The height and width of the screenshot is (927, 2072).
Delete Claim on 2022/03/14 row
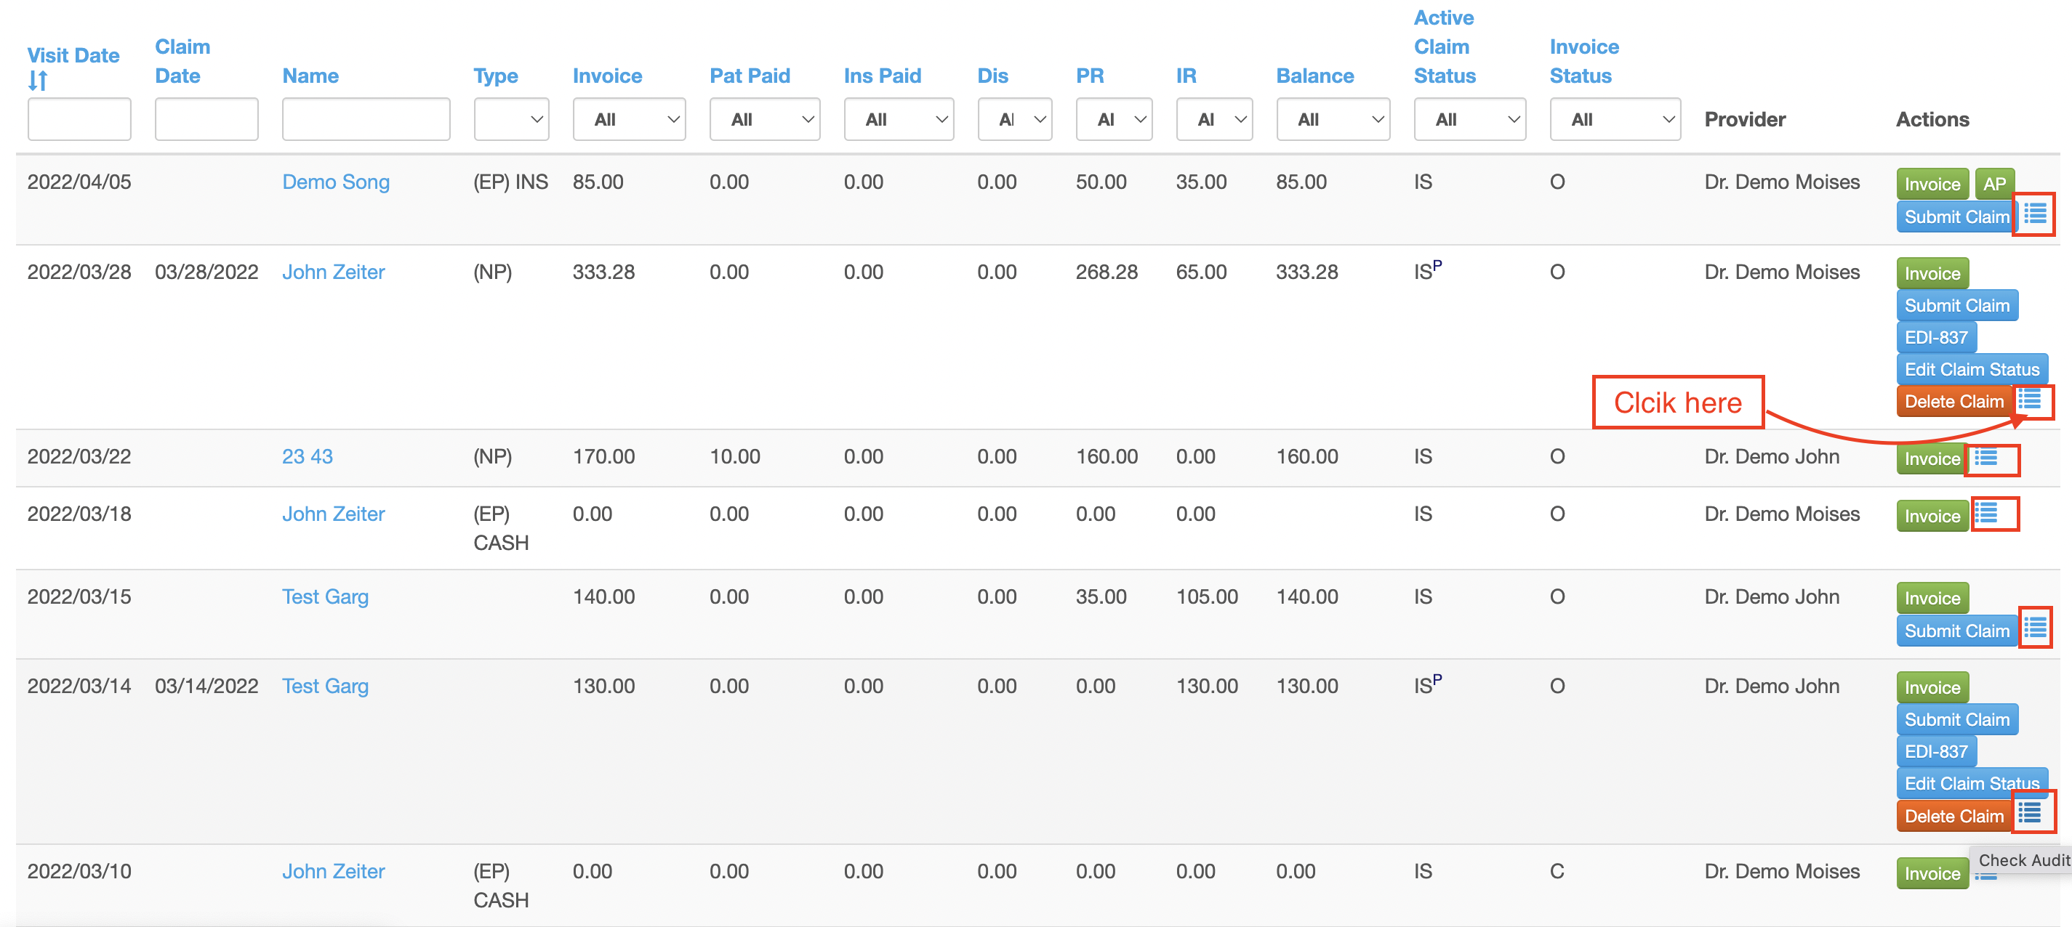tap(1953, 816)
